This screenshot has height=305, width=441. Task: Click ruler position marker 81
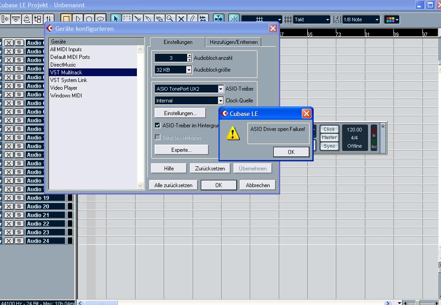[367, 34]
